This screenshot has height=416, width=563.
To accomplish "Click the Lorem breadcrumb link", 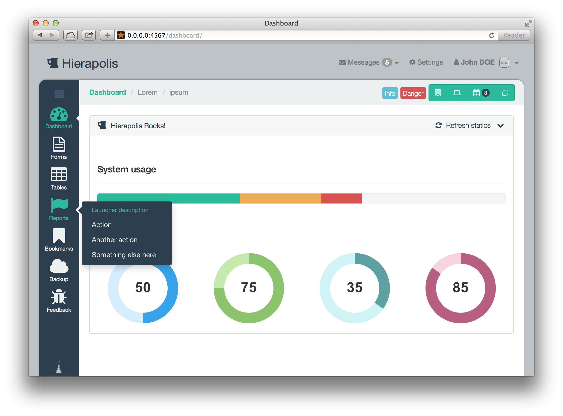I will 148,92.
